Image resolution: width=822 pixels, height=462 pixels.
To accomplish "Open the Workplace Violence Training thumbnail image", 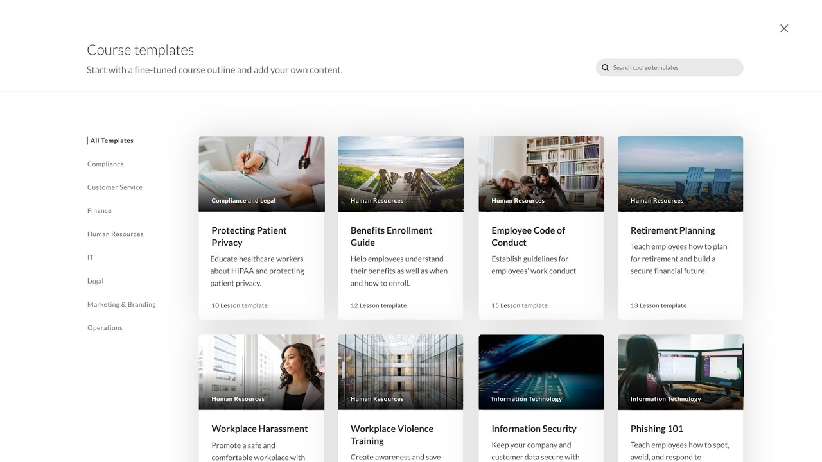I will click(x=401, y=372).
